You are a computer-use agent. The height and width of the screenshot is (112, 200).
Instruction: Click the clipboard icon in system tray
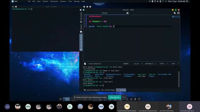155,1
